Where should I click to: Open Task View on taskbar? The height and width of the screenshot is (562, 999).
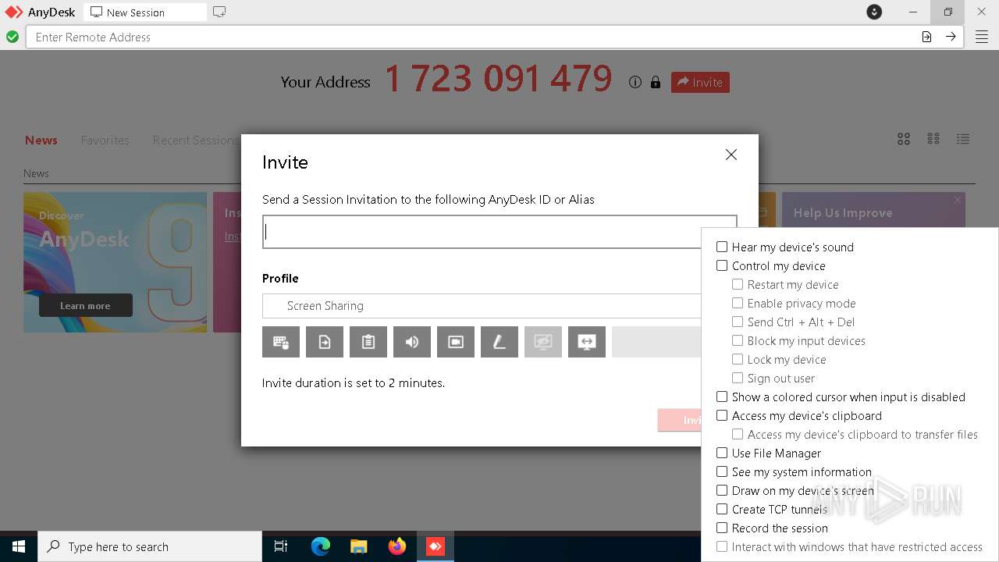pyautogui.click(x=281, y=546)
